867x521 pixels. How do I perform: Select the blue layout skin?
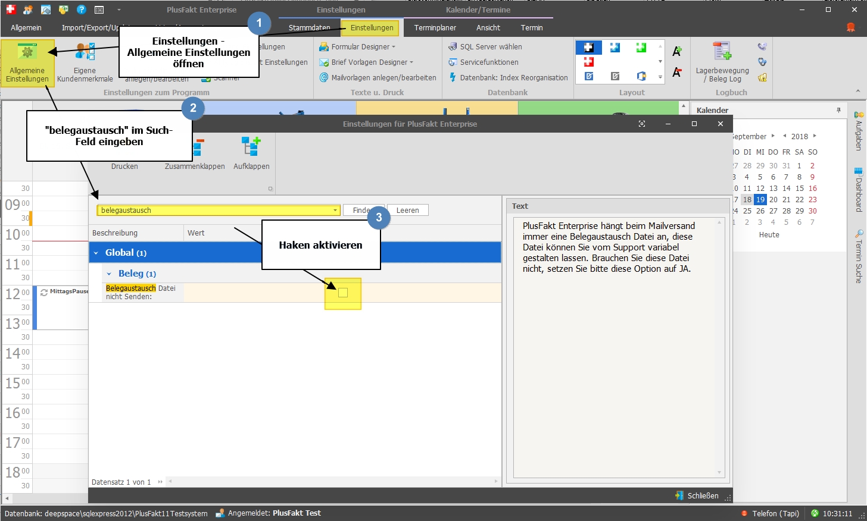[x=615, y=48]
